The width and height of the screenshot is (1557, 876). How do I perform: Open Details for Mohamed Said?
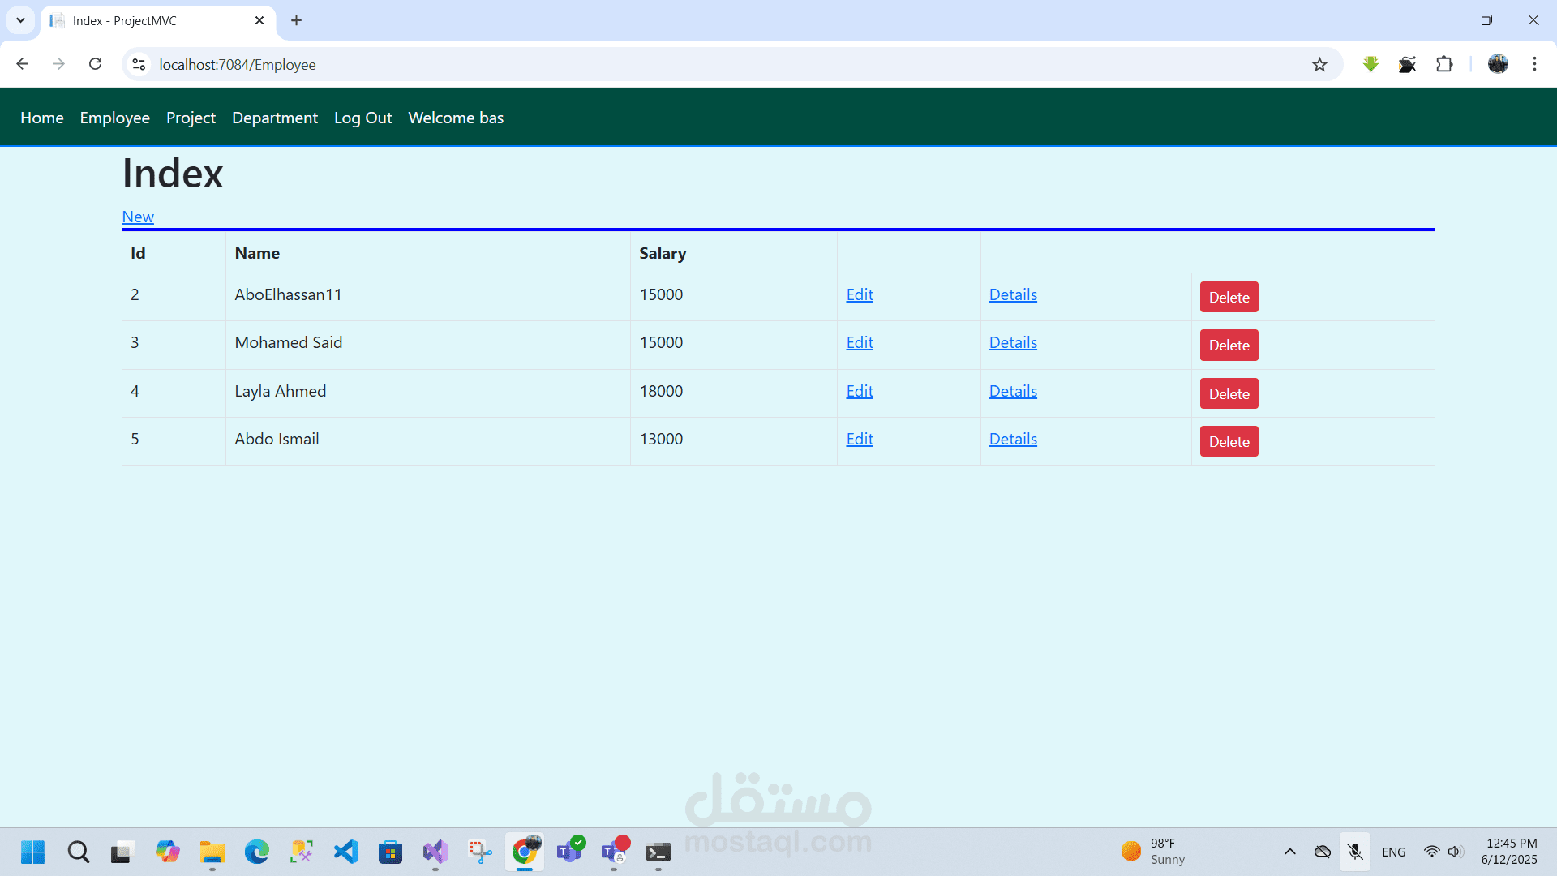(1013, 342)
